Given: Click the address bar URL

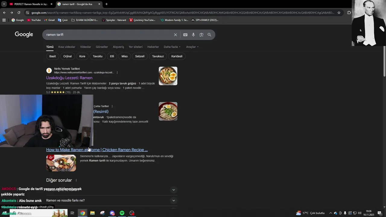Looking at the screenshot, I should (x=182, y=13).
